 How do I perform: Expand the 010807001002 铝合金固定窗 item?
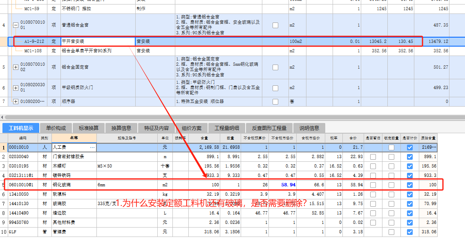point(16,67)
